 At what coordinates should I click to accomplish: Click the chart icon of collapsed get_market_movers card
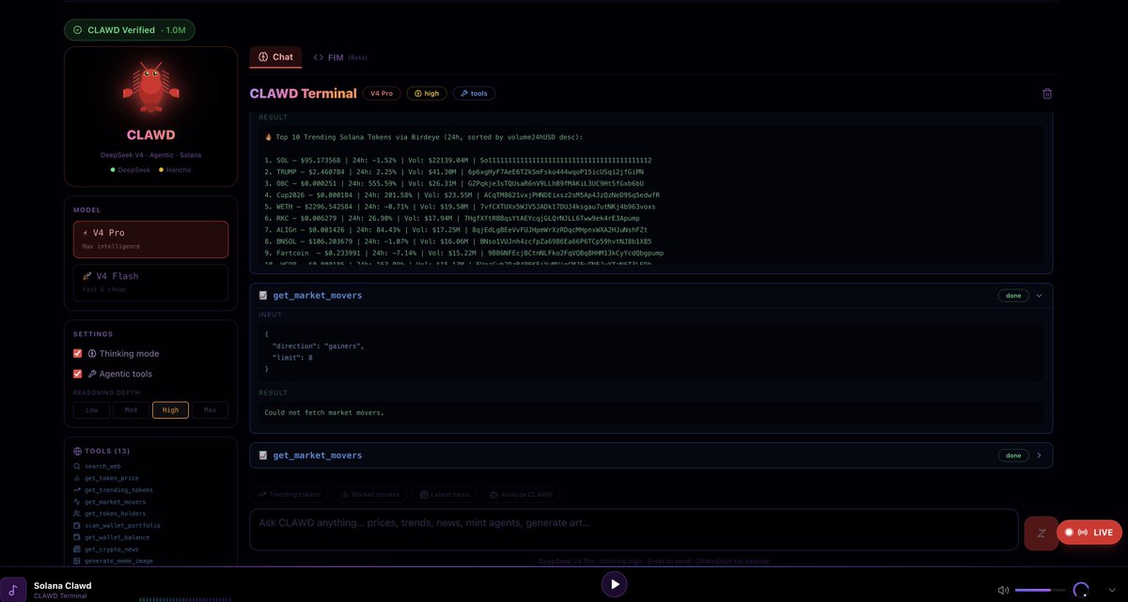coord(263,455)
